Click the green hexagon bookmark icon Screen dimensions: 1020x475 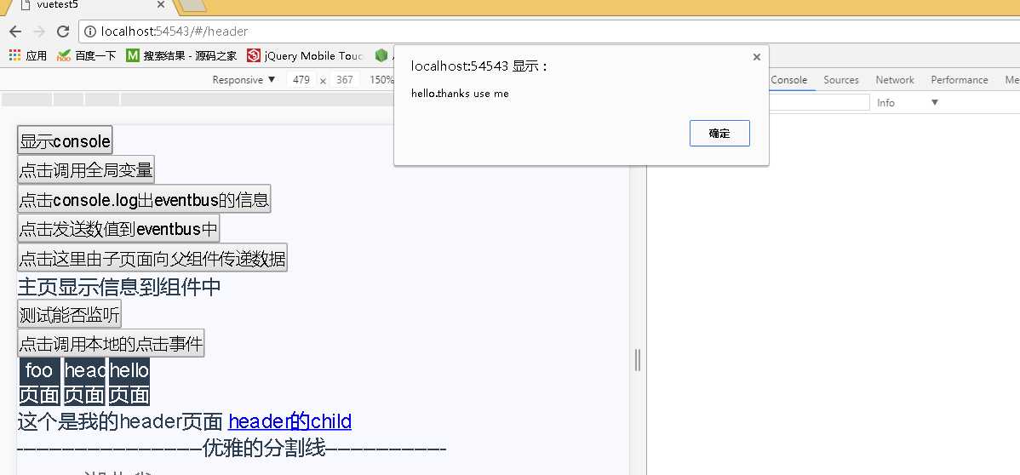381,56
